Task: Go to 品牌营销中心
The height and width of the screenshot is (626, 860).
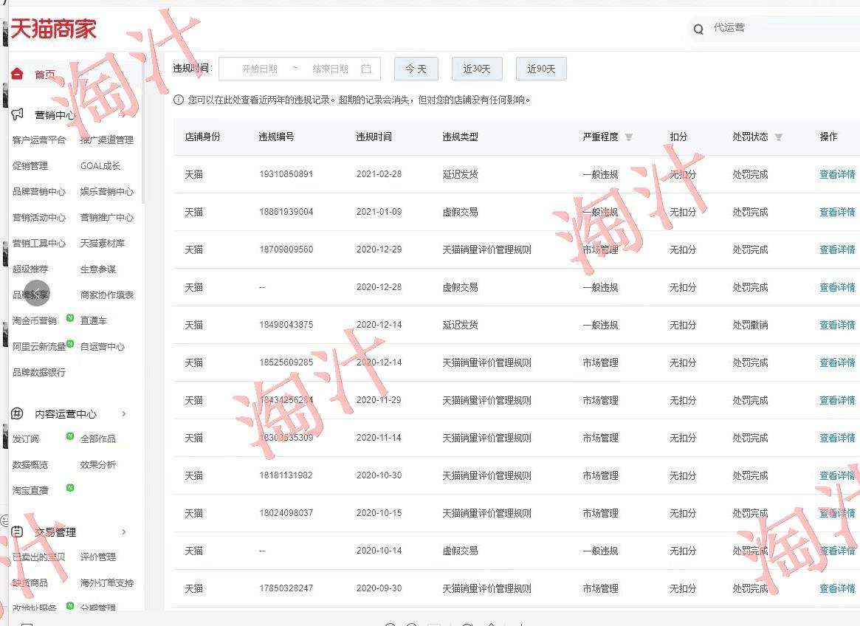Action: click(x=39, y=191)
